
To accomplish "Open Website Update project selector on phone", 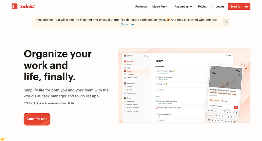I will pyautogui.click(x=216, y=106).
